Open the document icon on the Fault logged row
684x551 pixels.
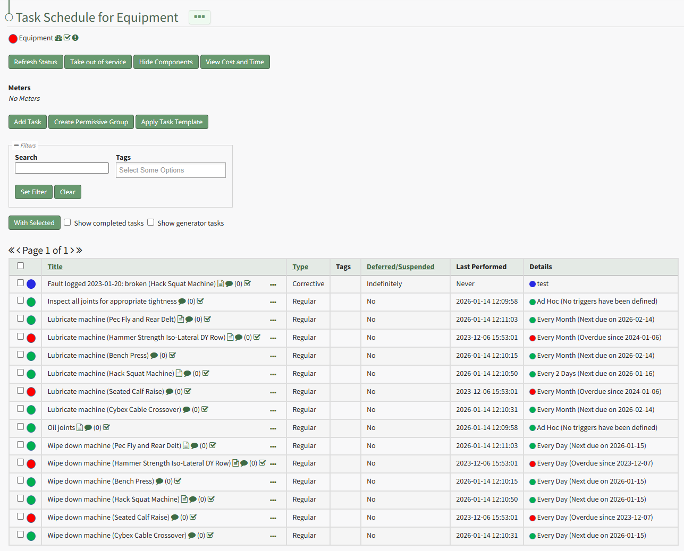coord(221,284)
